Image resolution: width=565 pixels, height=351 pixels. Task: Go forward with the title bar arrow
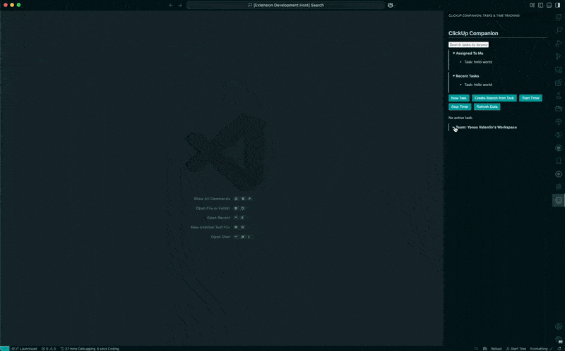coord(180,5)
